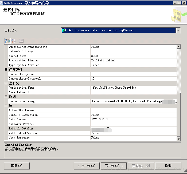Go back with 上一步(B) button
The width and height of the screenshot is (187, 174).
point(87,166)
